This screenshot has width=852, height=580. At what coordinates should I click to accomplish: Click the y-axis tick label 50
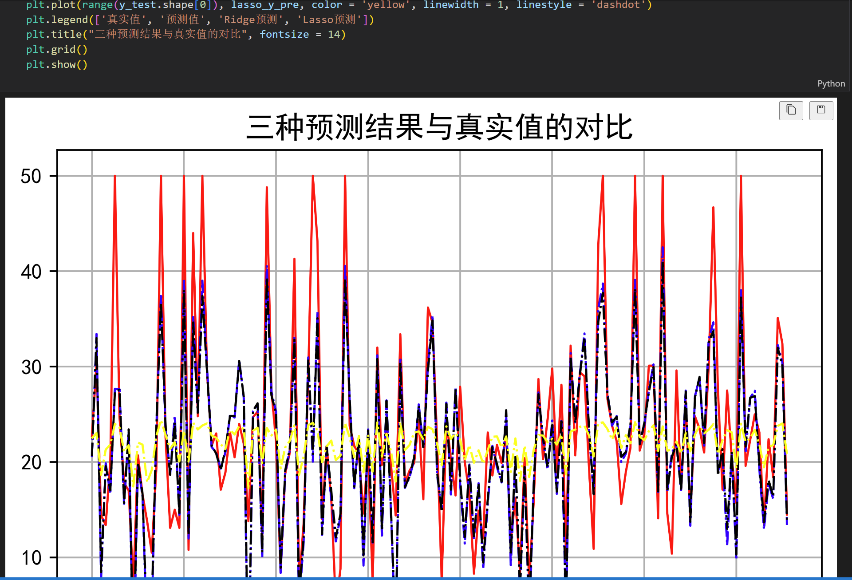pyautogui.click(x=31, y=176)
